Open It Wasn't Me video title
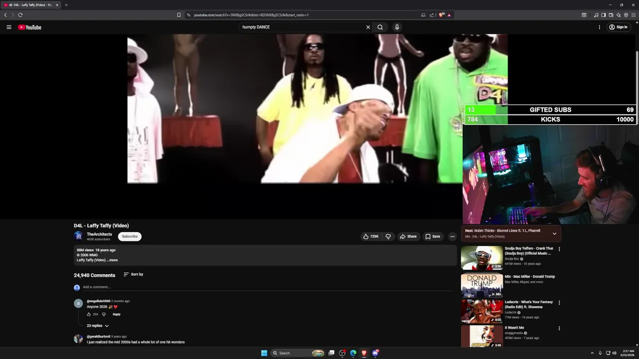The width and height of the screenshot is (639, 359). click(514, 328)
